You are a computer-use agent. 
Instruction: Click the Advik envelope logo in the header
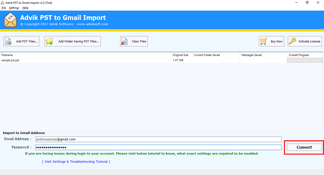point(10,20)
